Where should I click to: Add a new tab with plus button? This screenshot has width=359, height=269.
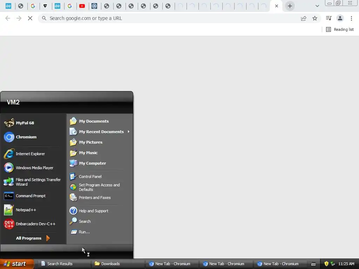(290, 6)
